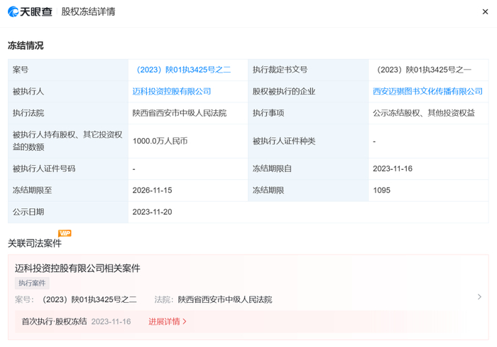497x347 pixels.
Task: Select ruling number (2023)陕01执3425号之一
Action: tap(424, 70)
